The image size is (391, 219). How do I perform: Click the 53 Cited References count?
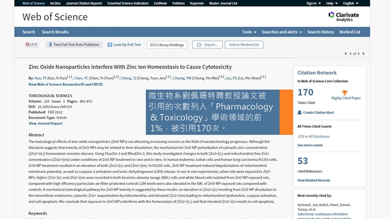(303, 161)
